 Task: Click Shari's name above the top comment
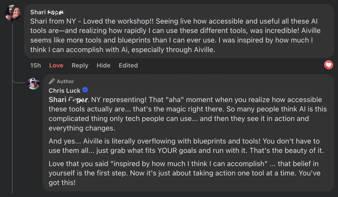(x=48, y=12)
